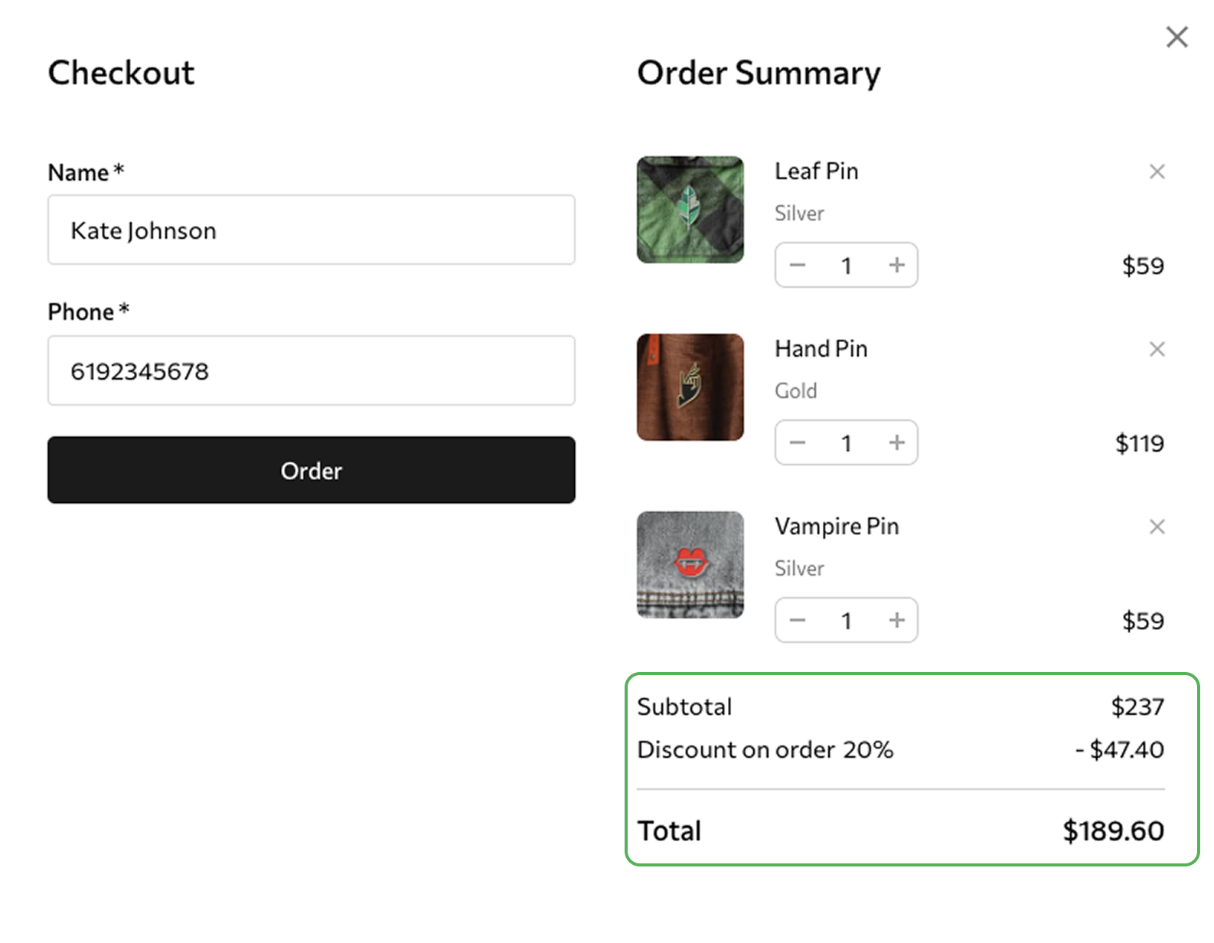The width and height of the screenshot is (1214, 943).
Task: Increase Hand Pin quantity with plus
Action: [896, 443]
